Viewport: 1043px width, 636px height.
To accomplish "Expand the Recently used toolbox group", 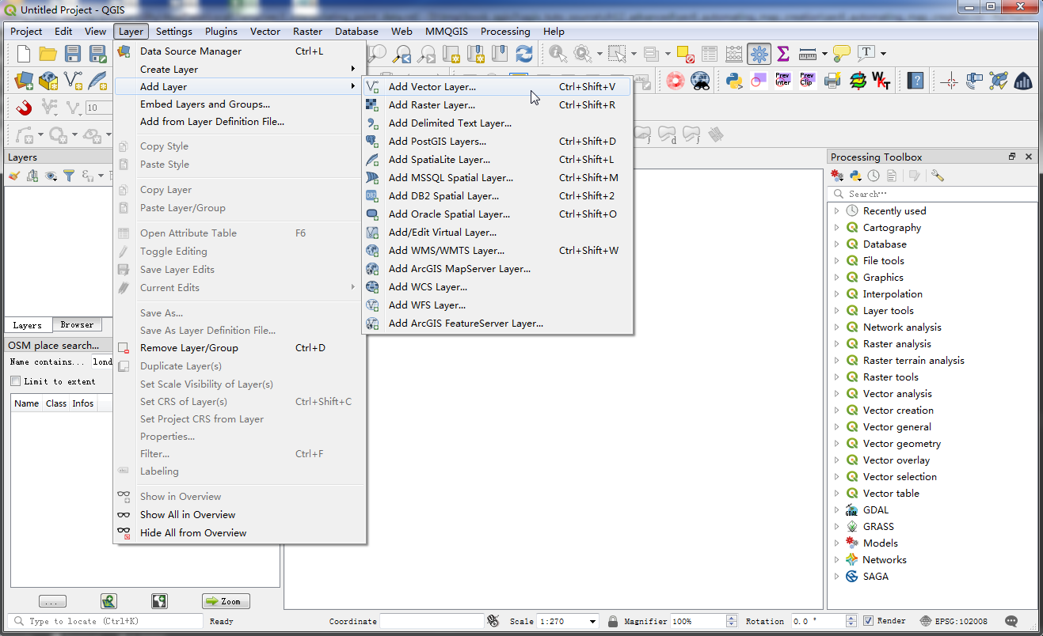I will tap(836, 211).
